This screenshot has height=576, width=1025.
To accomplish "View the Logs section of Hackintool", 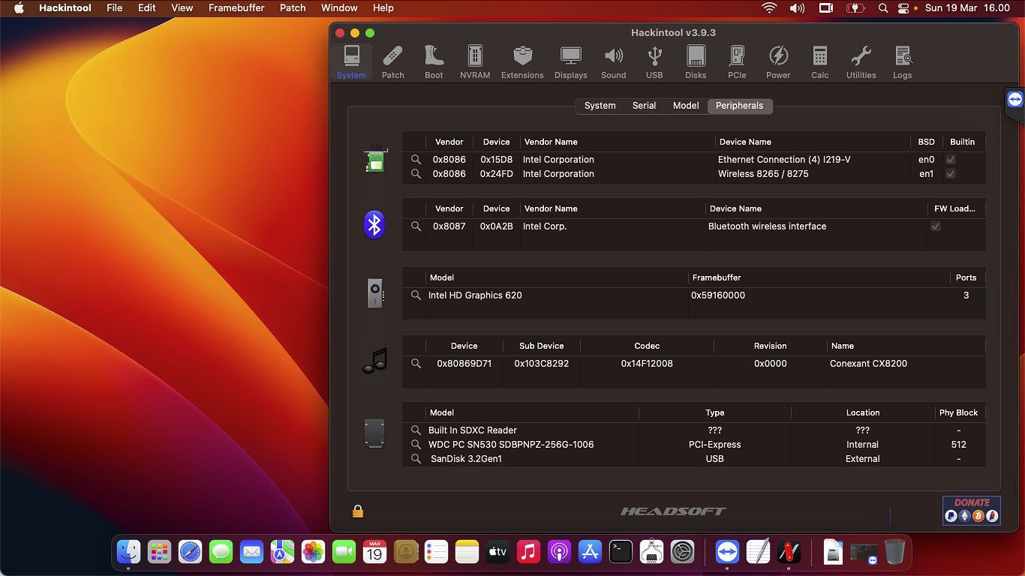I will pyautogui.click(x=902, y=60).
